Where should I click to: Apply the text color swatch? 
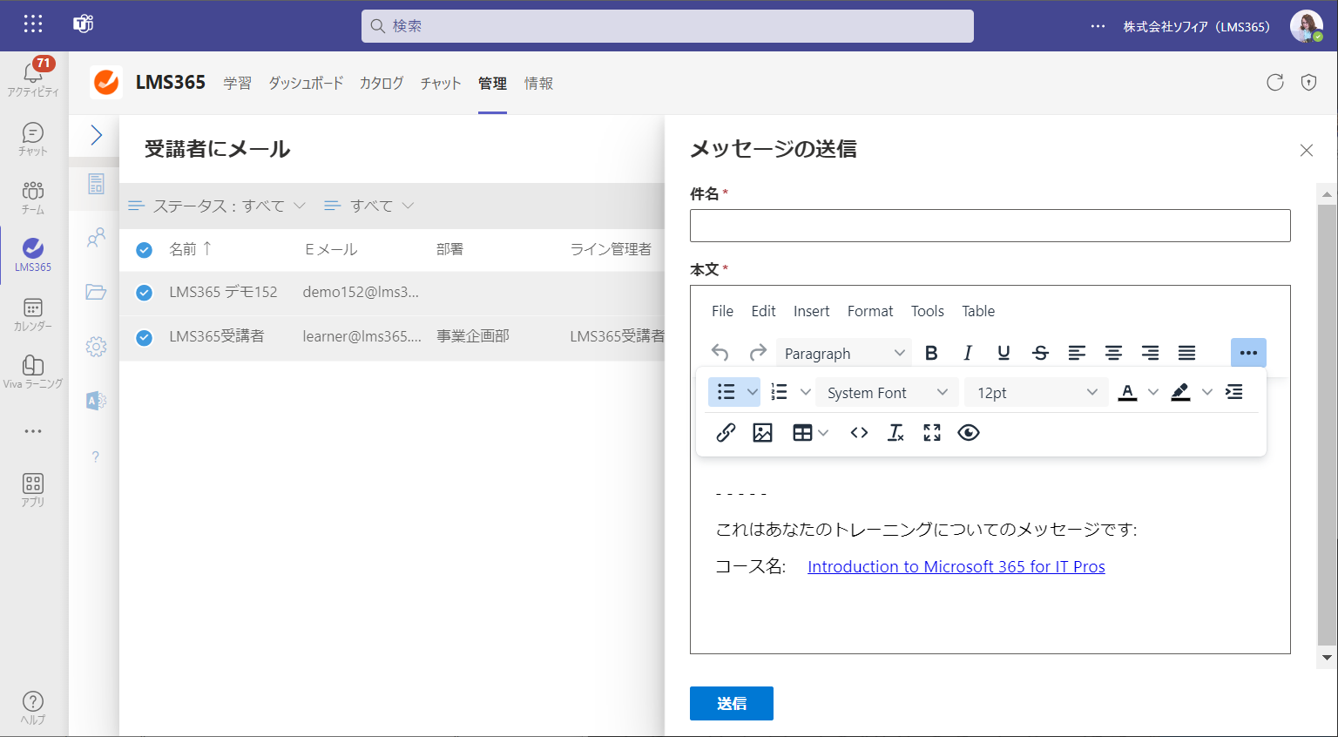(x=1127, y=392)
